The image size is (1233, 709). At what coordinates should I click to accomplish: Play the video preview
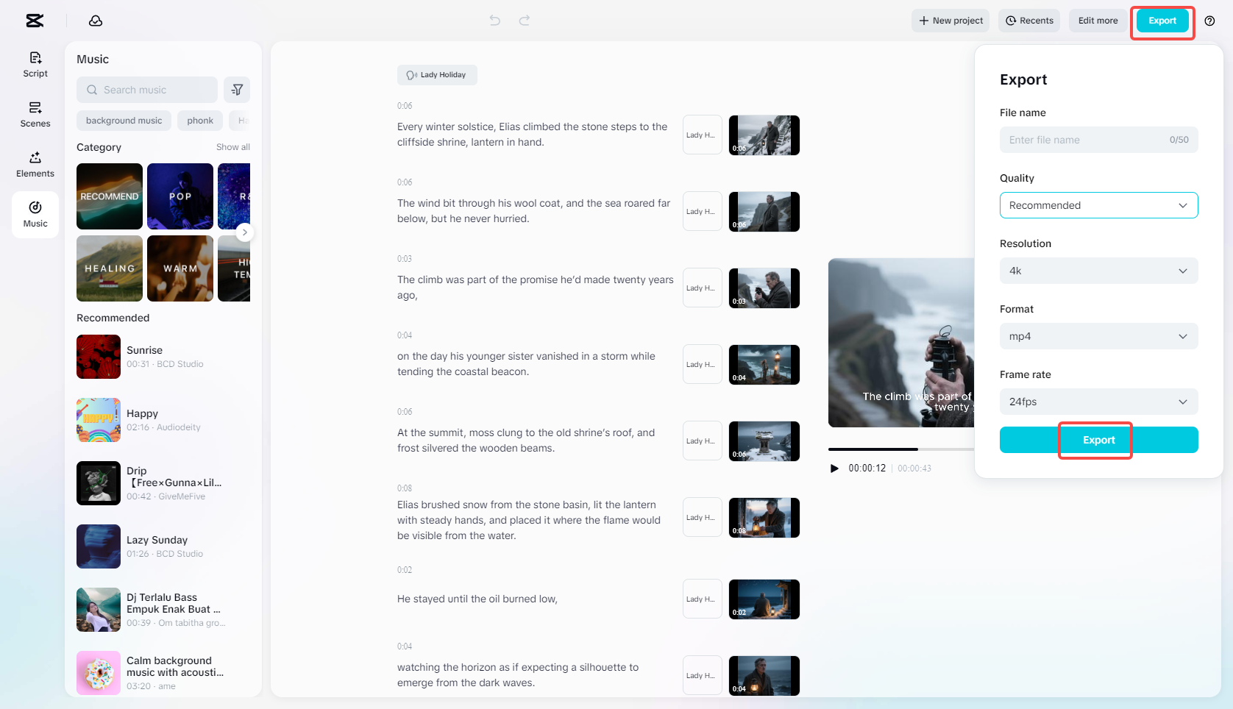(834, 468)
